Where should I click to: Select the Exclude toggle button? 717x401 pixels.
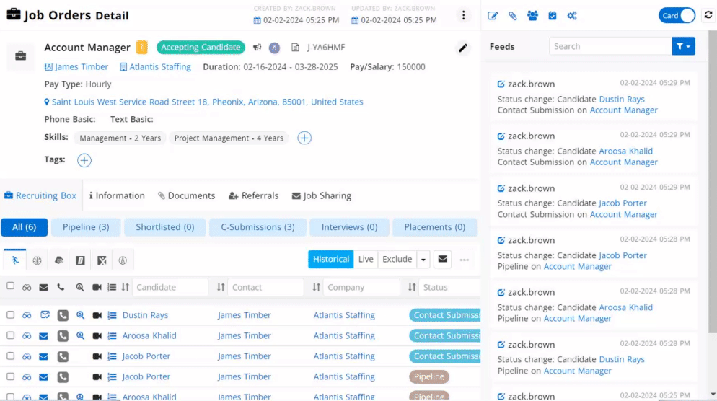click(397, 259)
